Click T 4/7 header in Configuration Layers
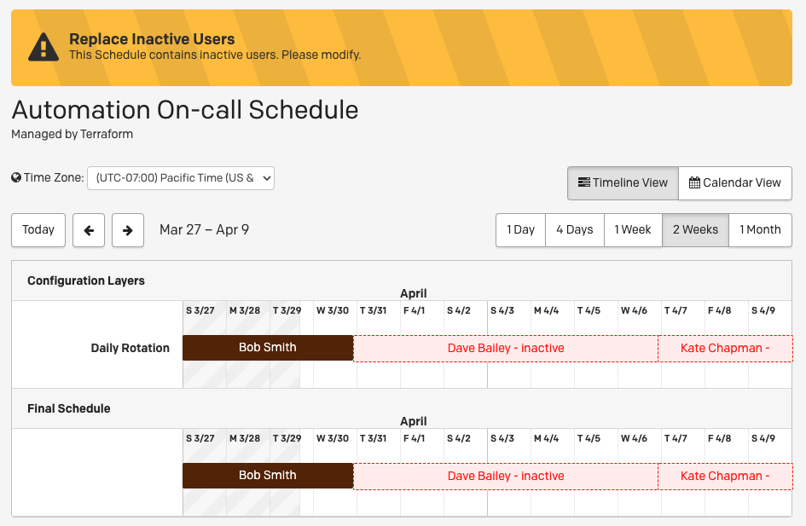Screen dimensions: 806x526 tap(676, 311)
